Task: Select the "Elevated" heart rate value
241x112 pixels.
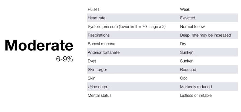Action: tap(188, 18)
